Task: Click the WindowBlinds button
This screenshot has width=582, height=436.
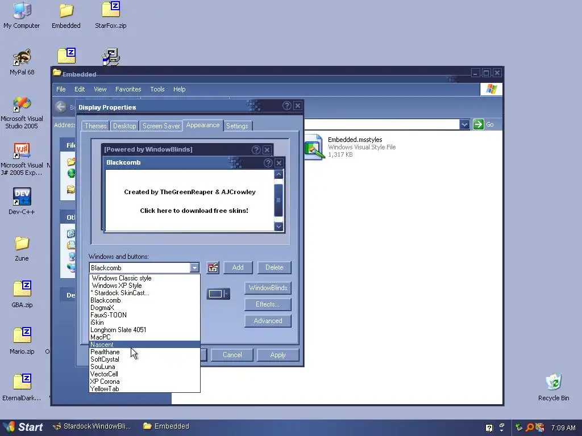Action: click(x=268, y=288)
